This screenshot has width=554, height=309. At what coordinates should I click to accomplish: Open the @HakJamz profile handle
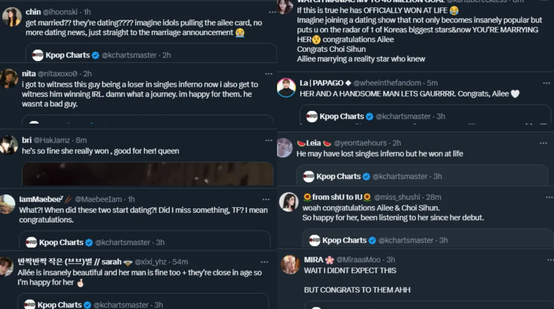(x=52, y=141)
